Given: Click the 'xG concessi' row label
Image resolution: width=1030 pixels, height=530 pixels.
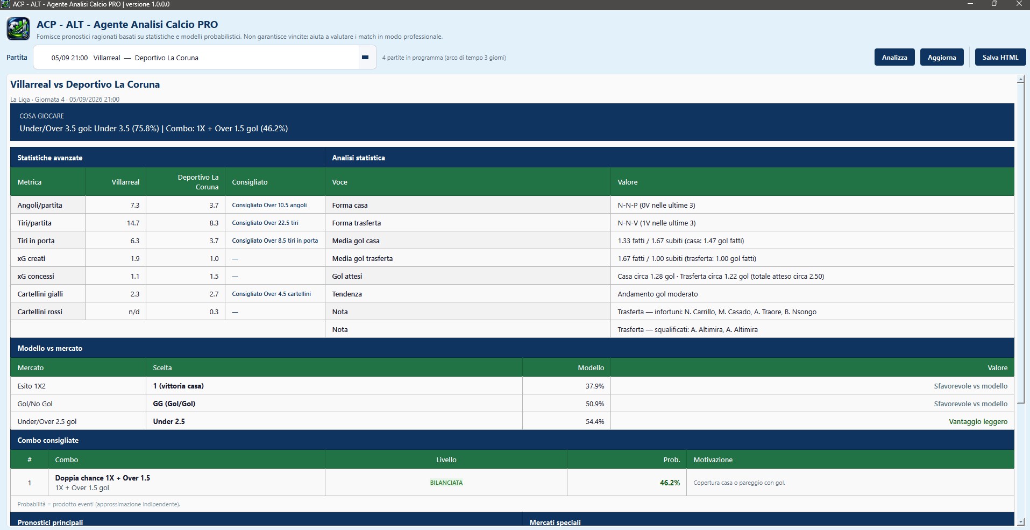Looking at the screenshot, I should click(x=35, y=276).
